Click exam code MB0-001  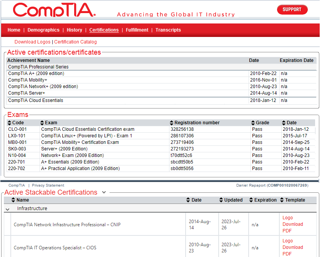tap(17, 142)
